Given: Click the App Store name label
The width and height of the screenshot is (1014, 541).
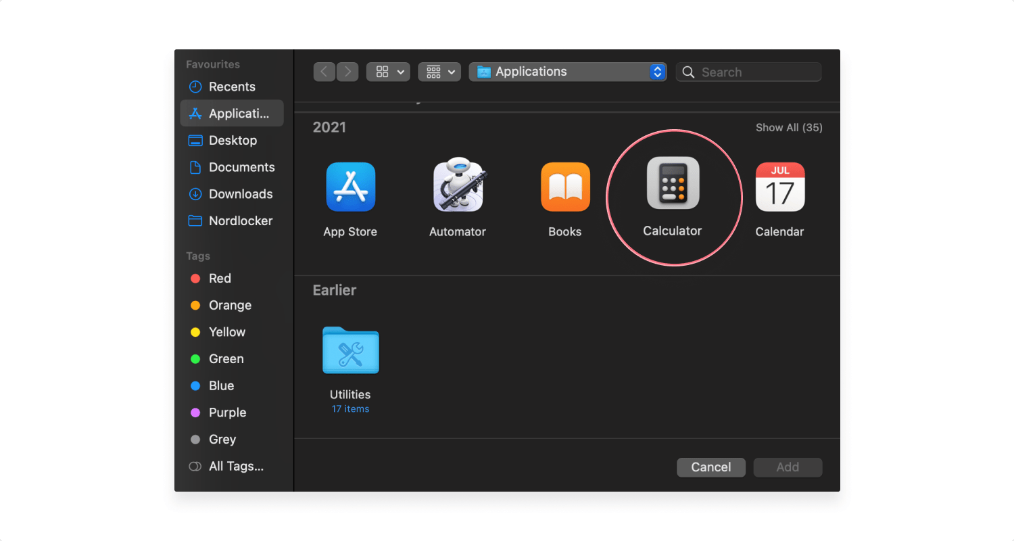Looking at the screenshot, I should 350,231.
